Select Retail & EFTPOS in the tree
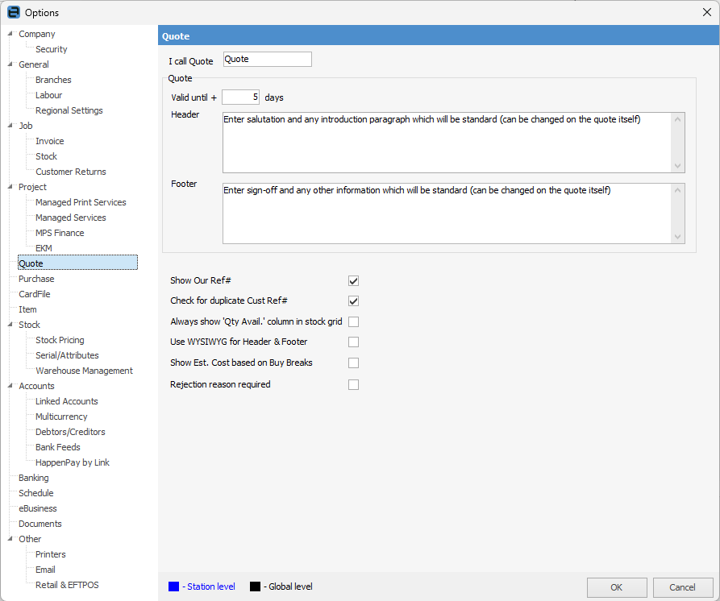This screenshot has height=601, width=720. point(67,585)
